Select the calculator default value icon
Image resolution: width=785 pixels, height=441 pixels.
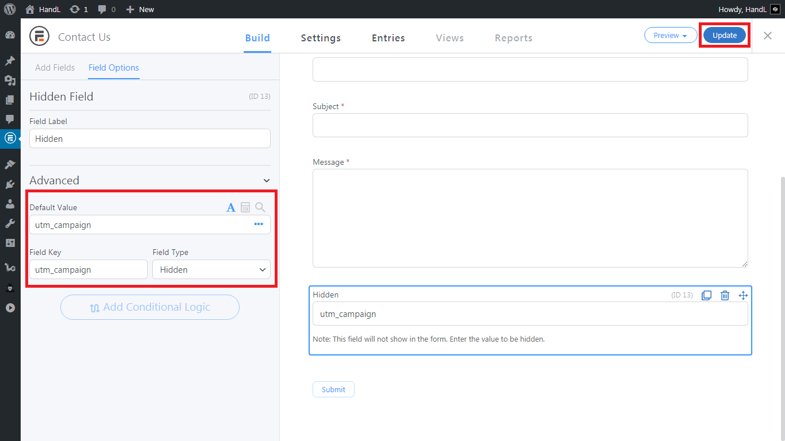245,207
